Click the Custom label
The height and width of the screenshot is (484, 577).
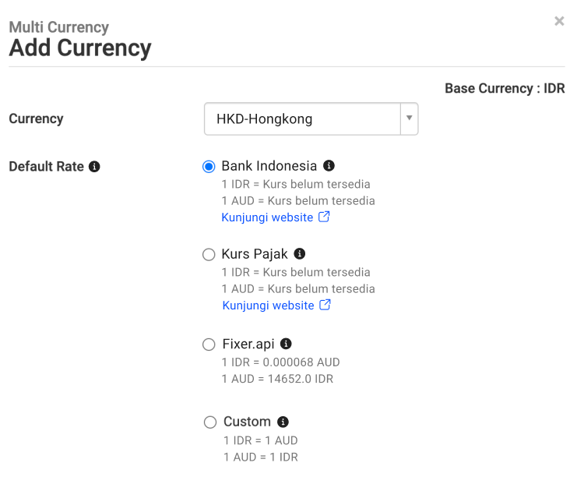point(247,422)
